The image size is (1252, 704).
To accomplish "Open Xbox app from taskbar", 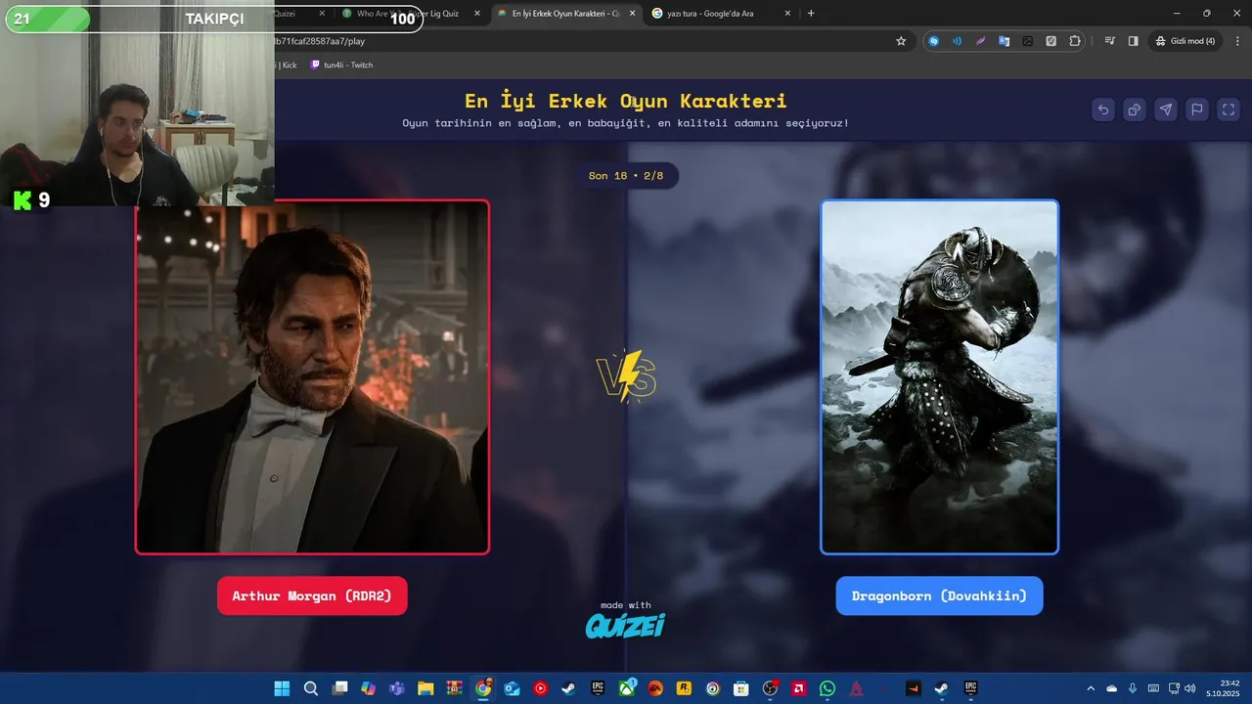I will [x=627, y=688].
